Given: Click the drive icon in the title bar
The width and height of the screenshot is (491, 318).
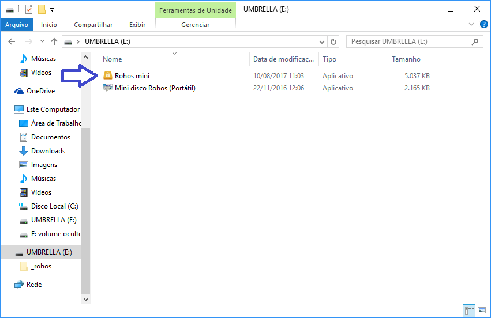Looking at the screenshot, I should [x=10, y=10].
